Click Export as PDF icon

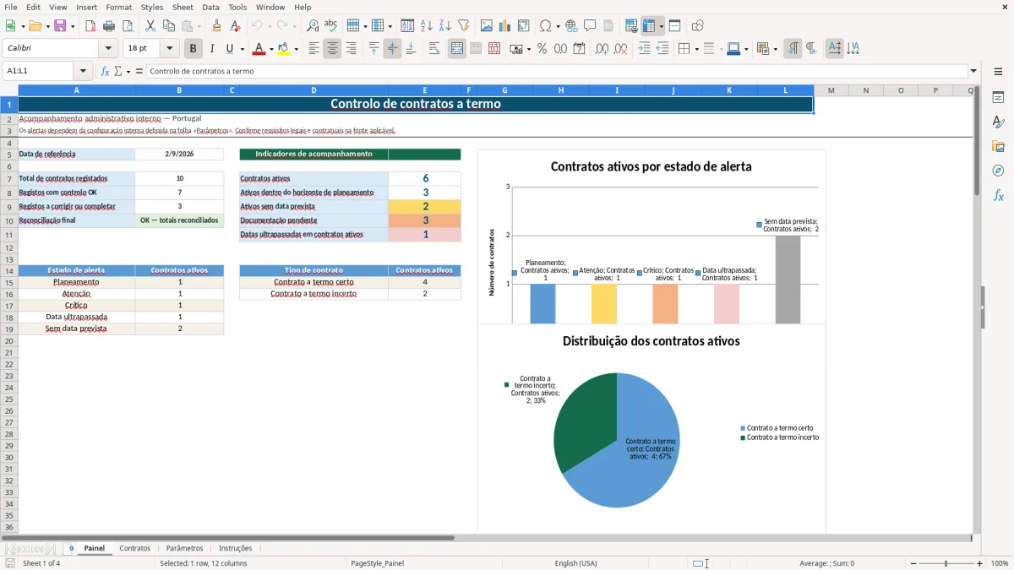[x=90, y=26]
